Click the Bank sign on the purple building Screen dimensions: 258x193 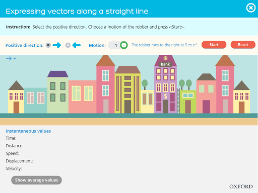tap(165, 64)
